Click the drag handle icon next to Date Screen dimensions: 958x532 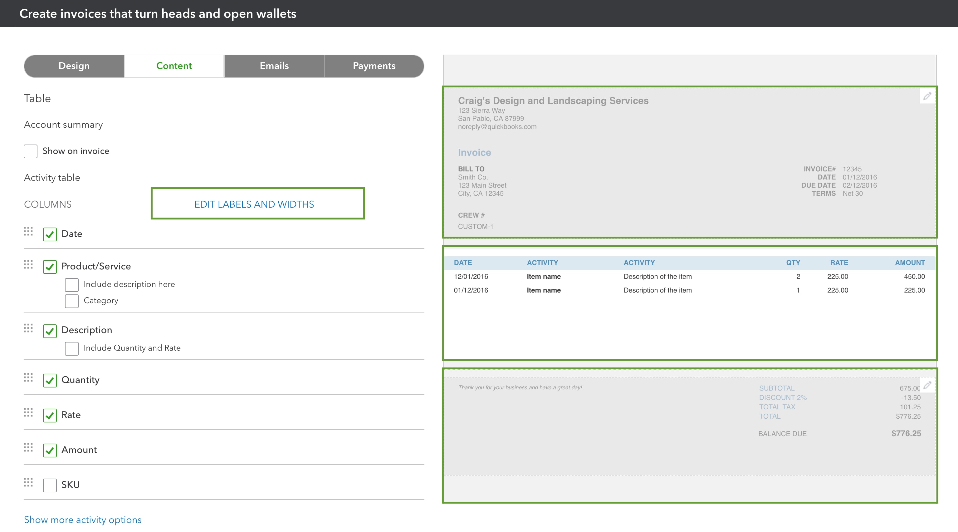pos(29,233)
